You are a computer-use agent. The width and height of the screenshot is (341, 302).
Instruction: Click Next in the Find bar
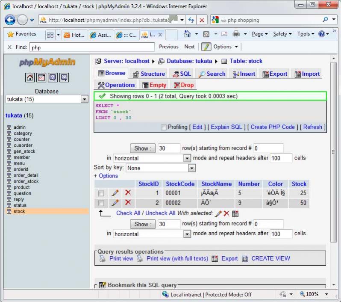point(189,47)
